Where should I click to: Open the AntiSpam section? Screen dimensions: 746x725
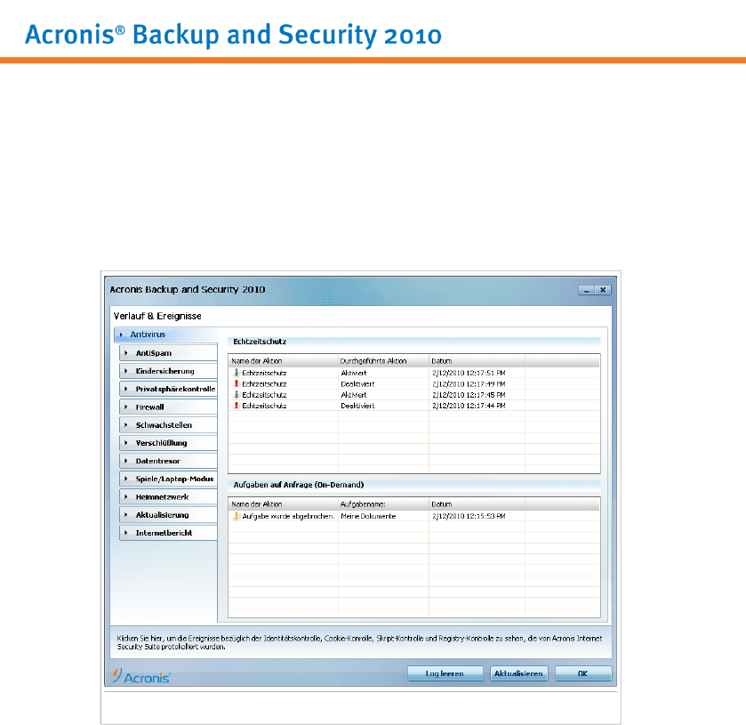[168, 353]
